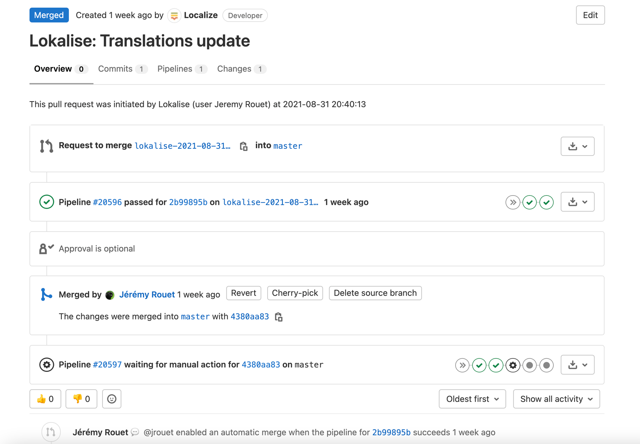This screenshot has width=640, height=444.
Task: Click Jérémy Rouet's avatar in the Merged by row
Action: pos(110,295)
